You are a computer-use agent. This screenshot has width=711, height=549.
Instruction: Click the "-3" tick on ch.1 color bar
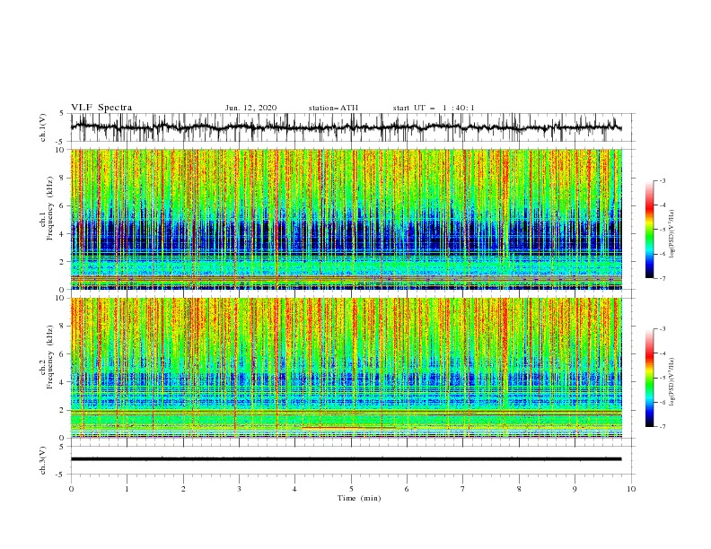(662, 180)
